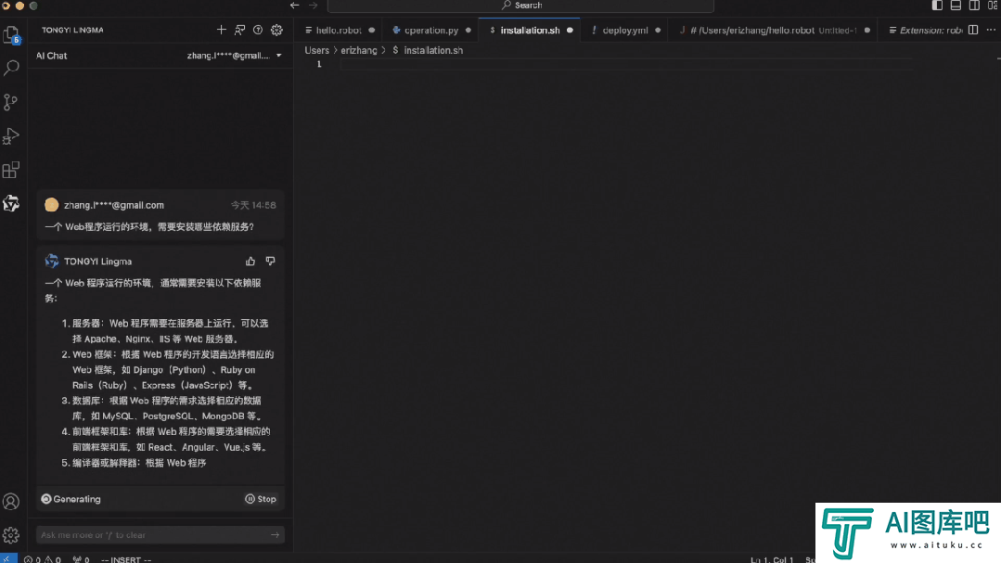Click the AI Chat label

coord(51,56)
